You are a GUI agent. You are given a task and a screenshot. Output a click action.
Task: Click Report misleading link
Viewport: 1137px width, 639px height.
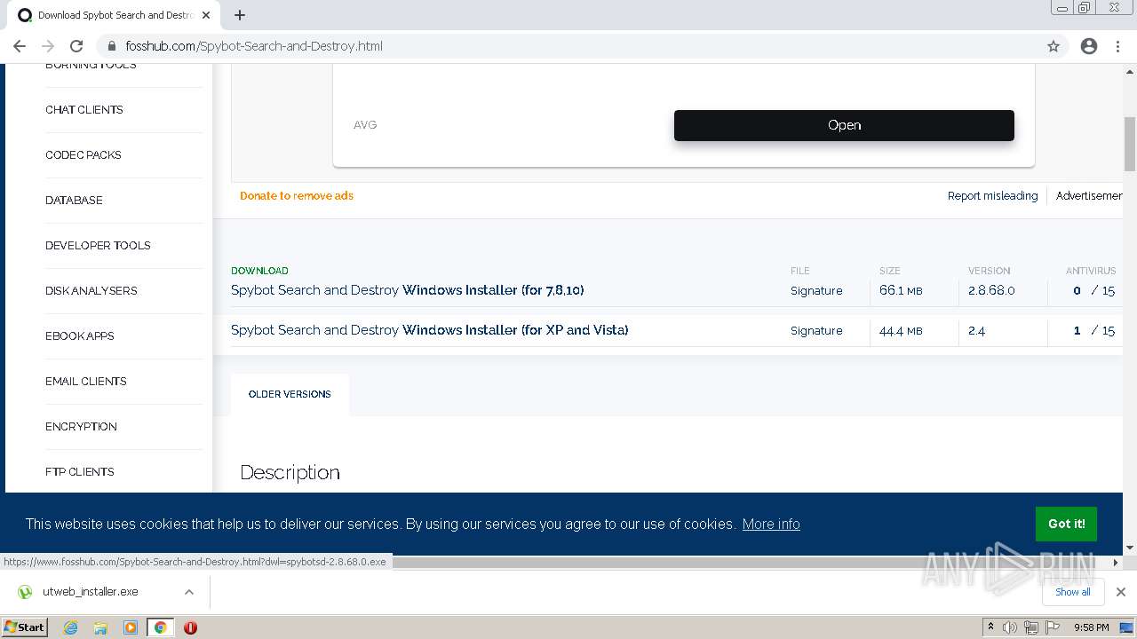coord(992,196)
